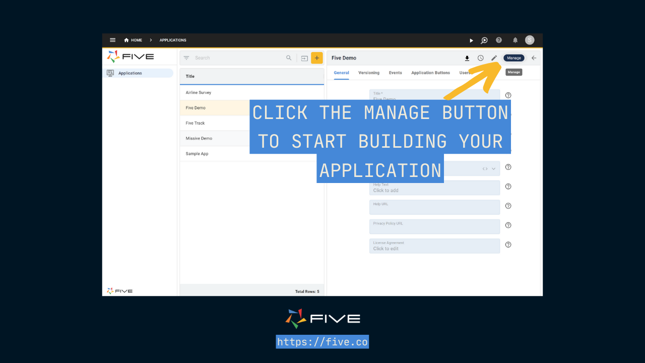645x363 pixels.
Task: Open version history with the clock icon
Action: (x=480, y=58)
